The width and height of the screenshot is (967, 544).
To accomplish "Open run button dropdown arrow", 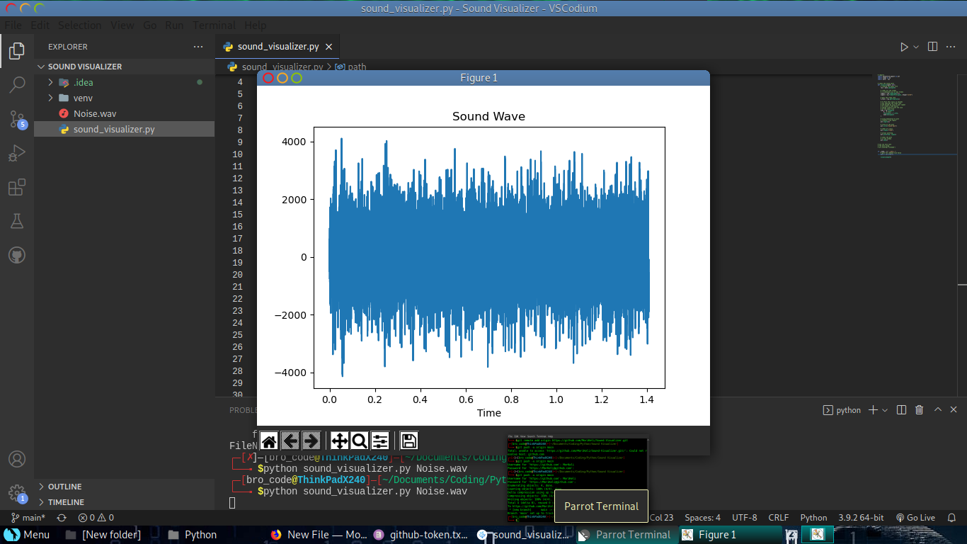I will tap(916, 47).
